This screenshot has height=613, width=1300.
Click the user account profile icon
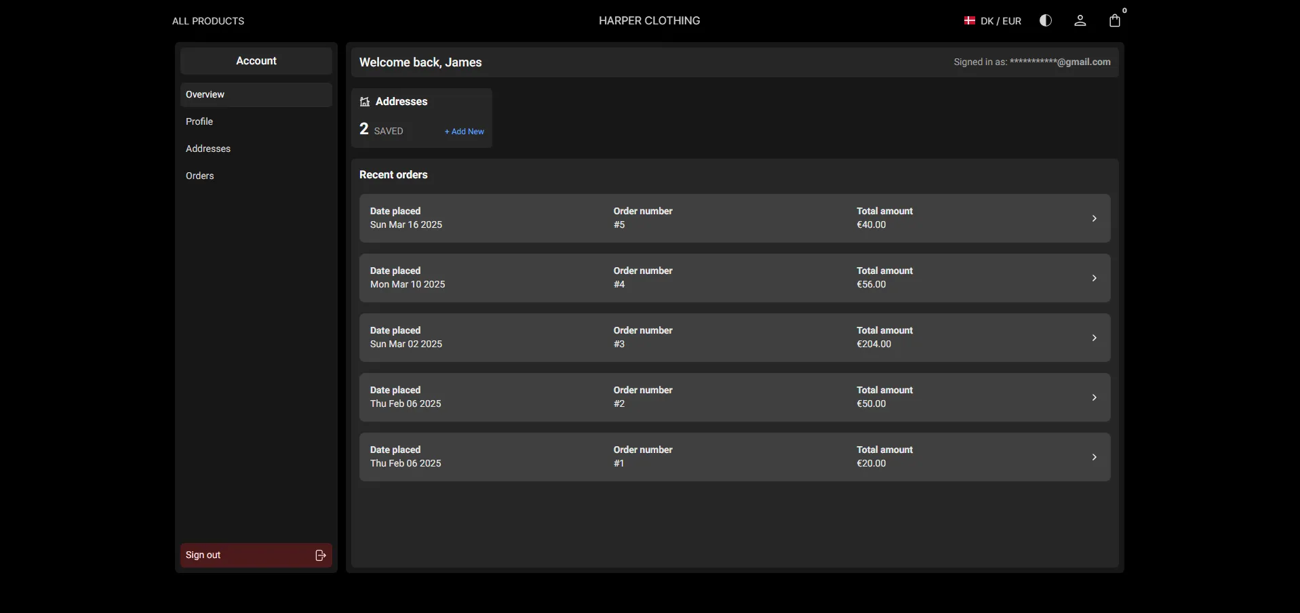coord(1080,21)
